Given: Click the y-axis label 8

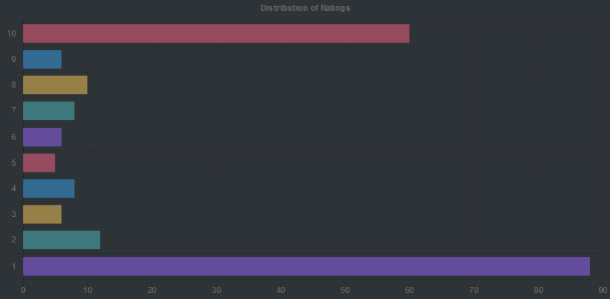Looking at the screenshot, I should (x=13, y=85).
